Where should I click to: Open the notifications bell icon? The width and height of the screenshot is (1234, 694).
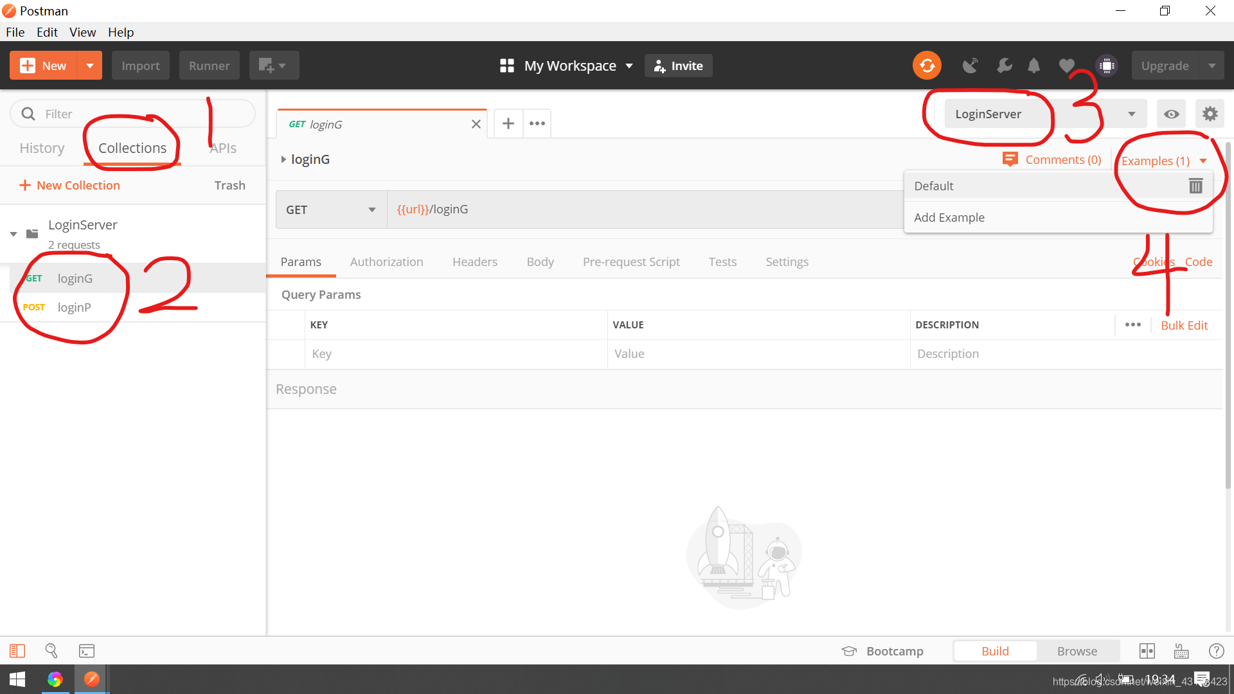(1033, 66)
